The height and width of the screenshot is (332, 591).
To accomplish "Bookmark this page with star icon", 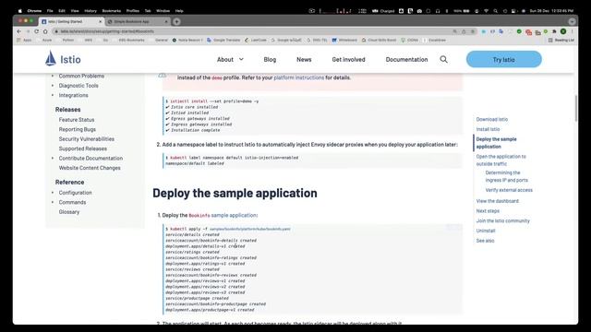I will coord(472,31).
